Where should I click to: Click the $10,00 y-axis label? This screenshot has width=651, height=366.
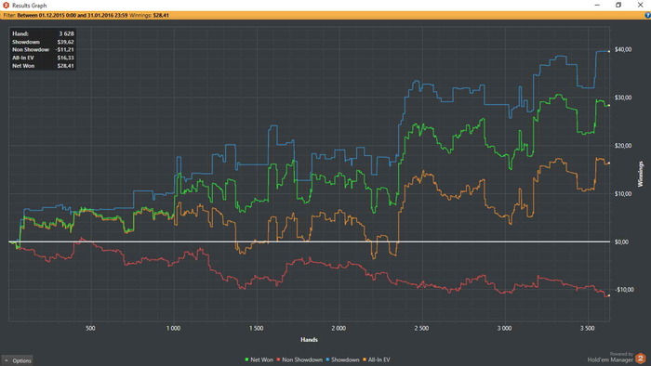[x=623, y=193]
